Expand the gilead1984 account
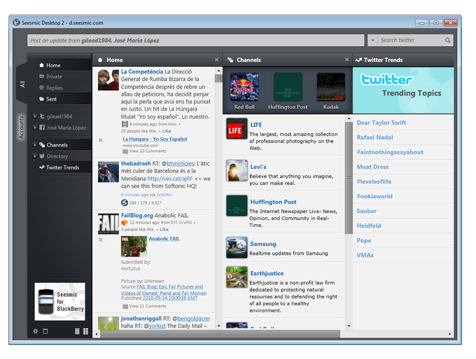This screenshot has width=476, height=359. [35, 116]
